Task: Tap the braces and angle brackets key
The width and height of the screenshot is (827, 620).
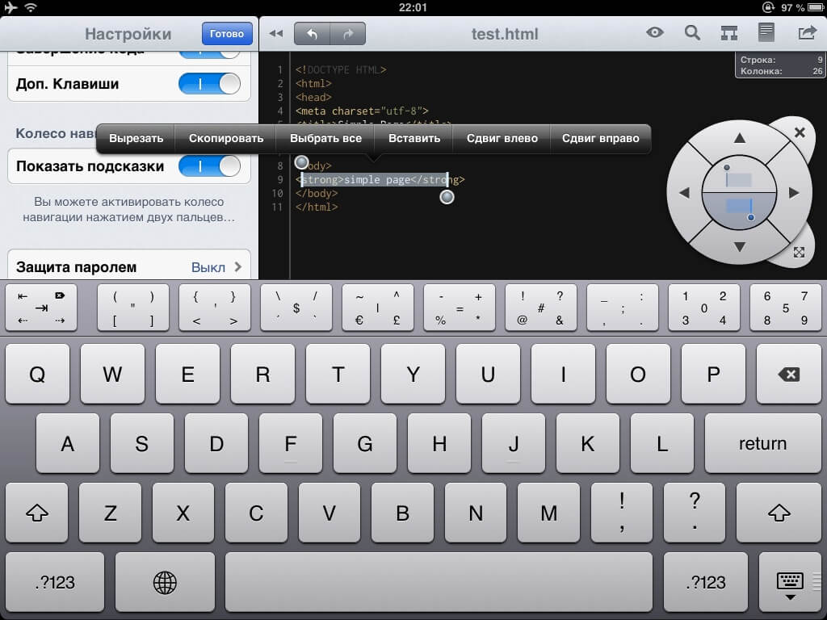Action: coord(215,308)
